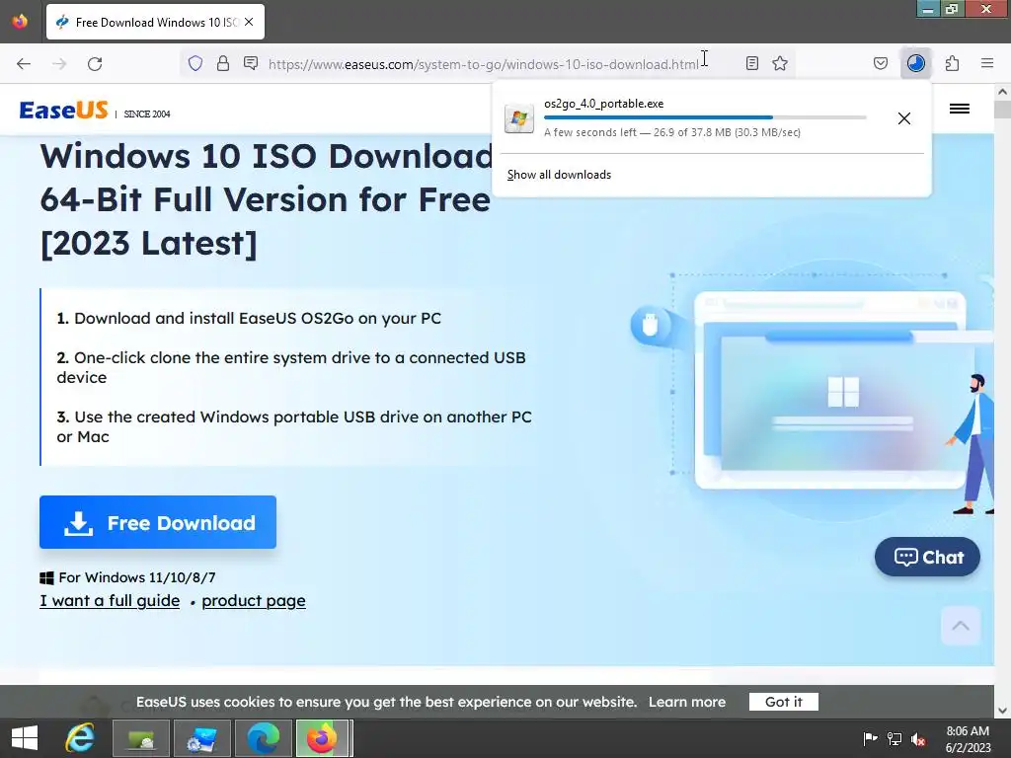
Task: Open Firefox application menu
Action: pos(987,63)
